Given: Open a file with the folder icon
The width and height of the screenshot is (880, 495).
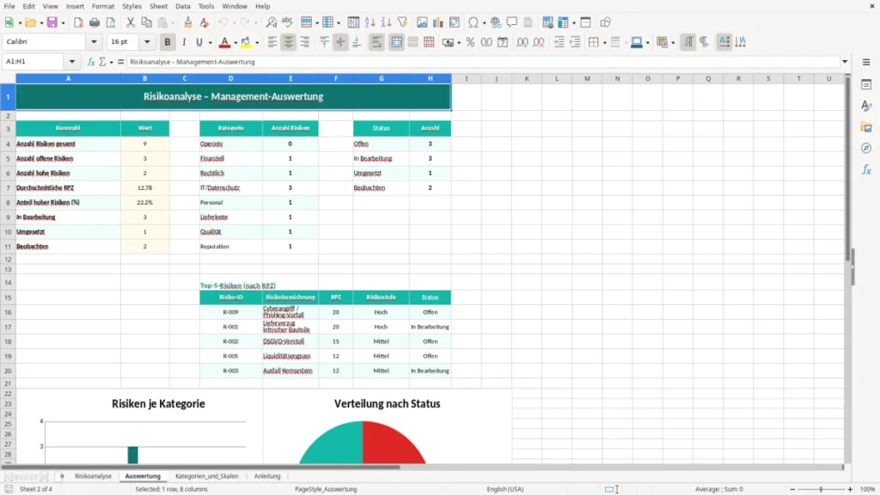Looking at the screenshot, I should click(30, 22).
